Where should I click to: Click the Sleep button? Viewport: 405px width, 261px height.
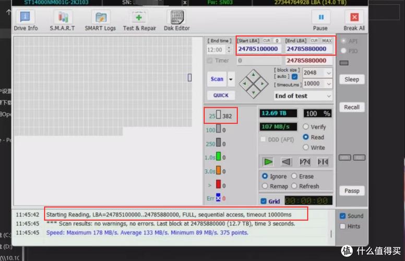point(352,79)
